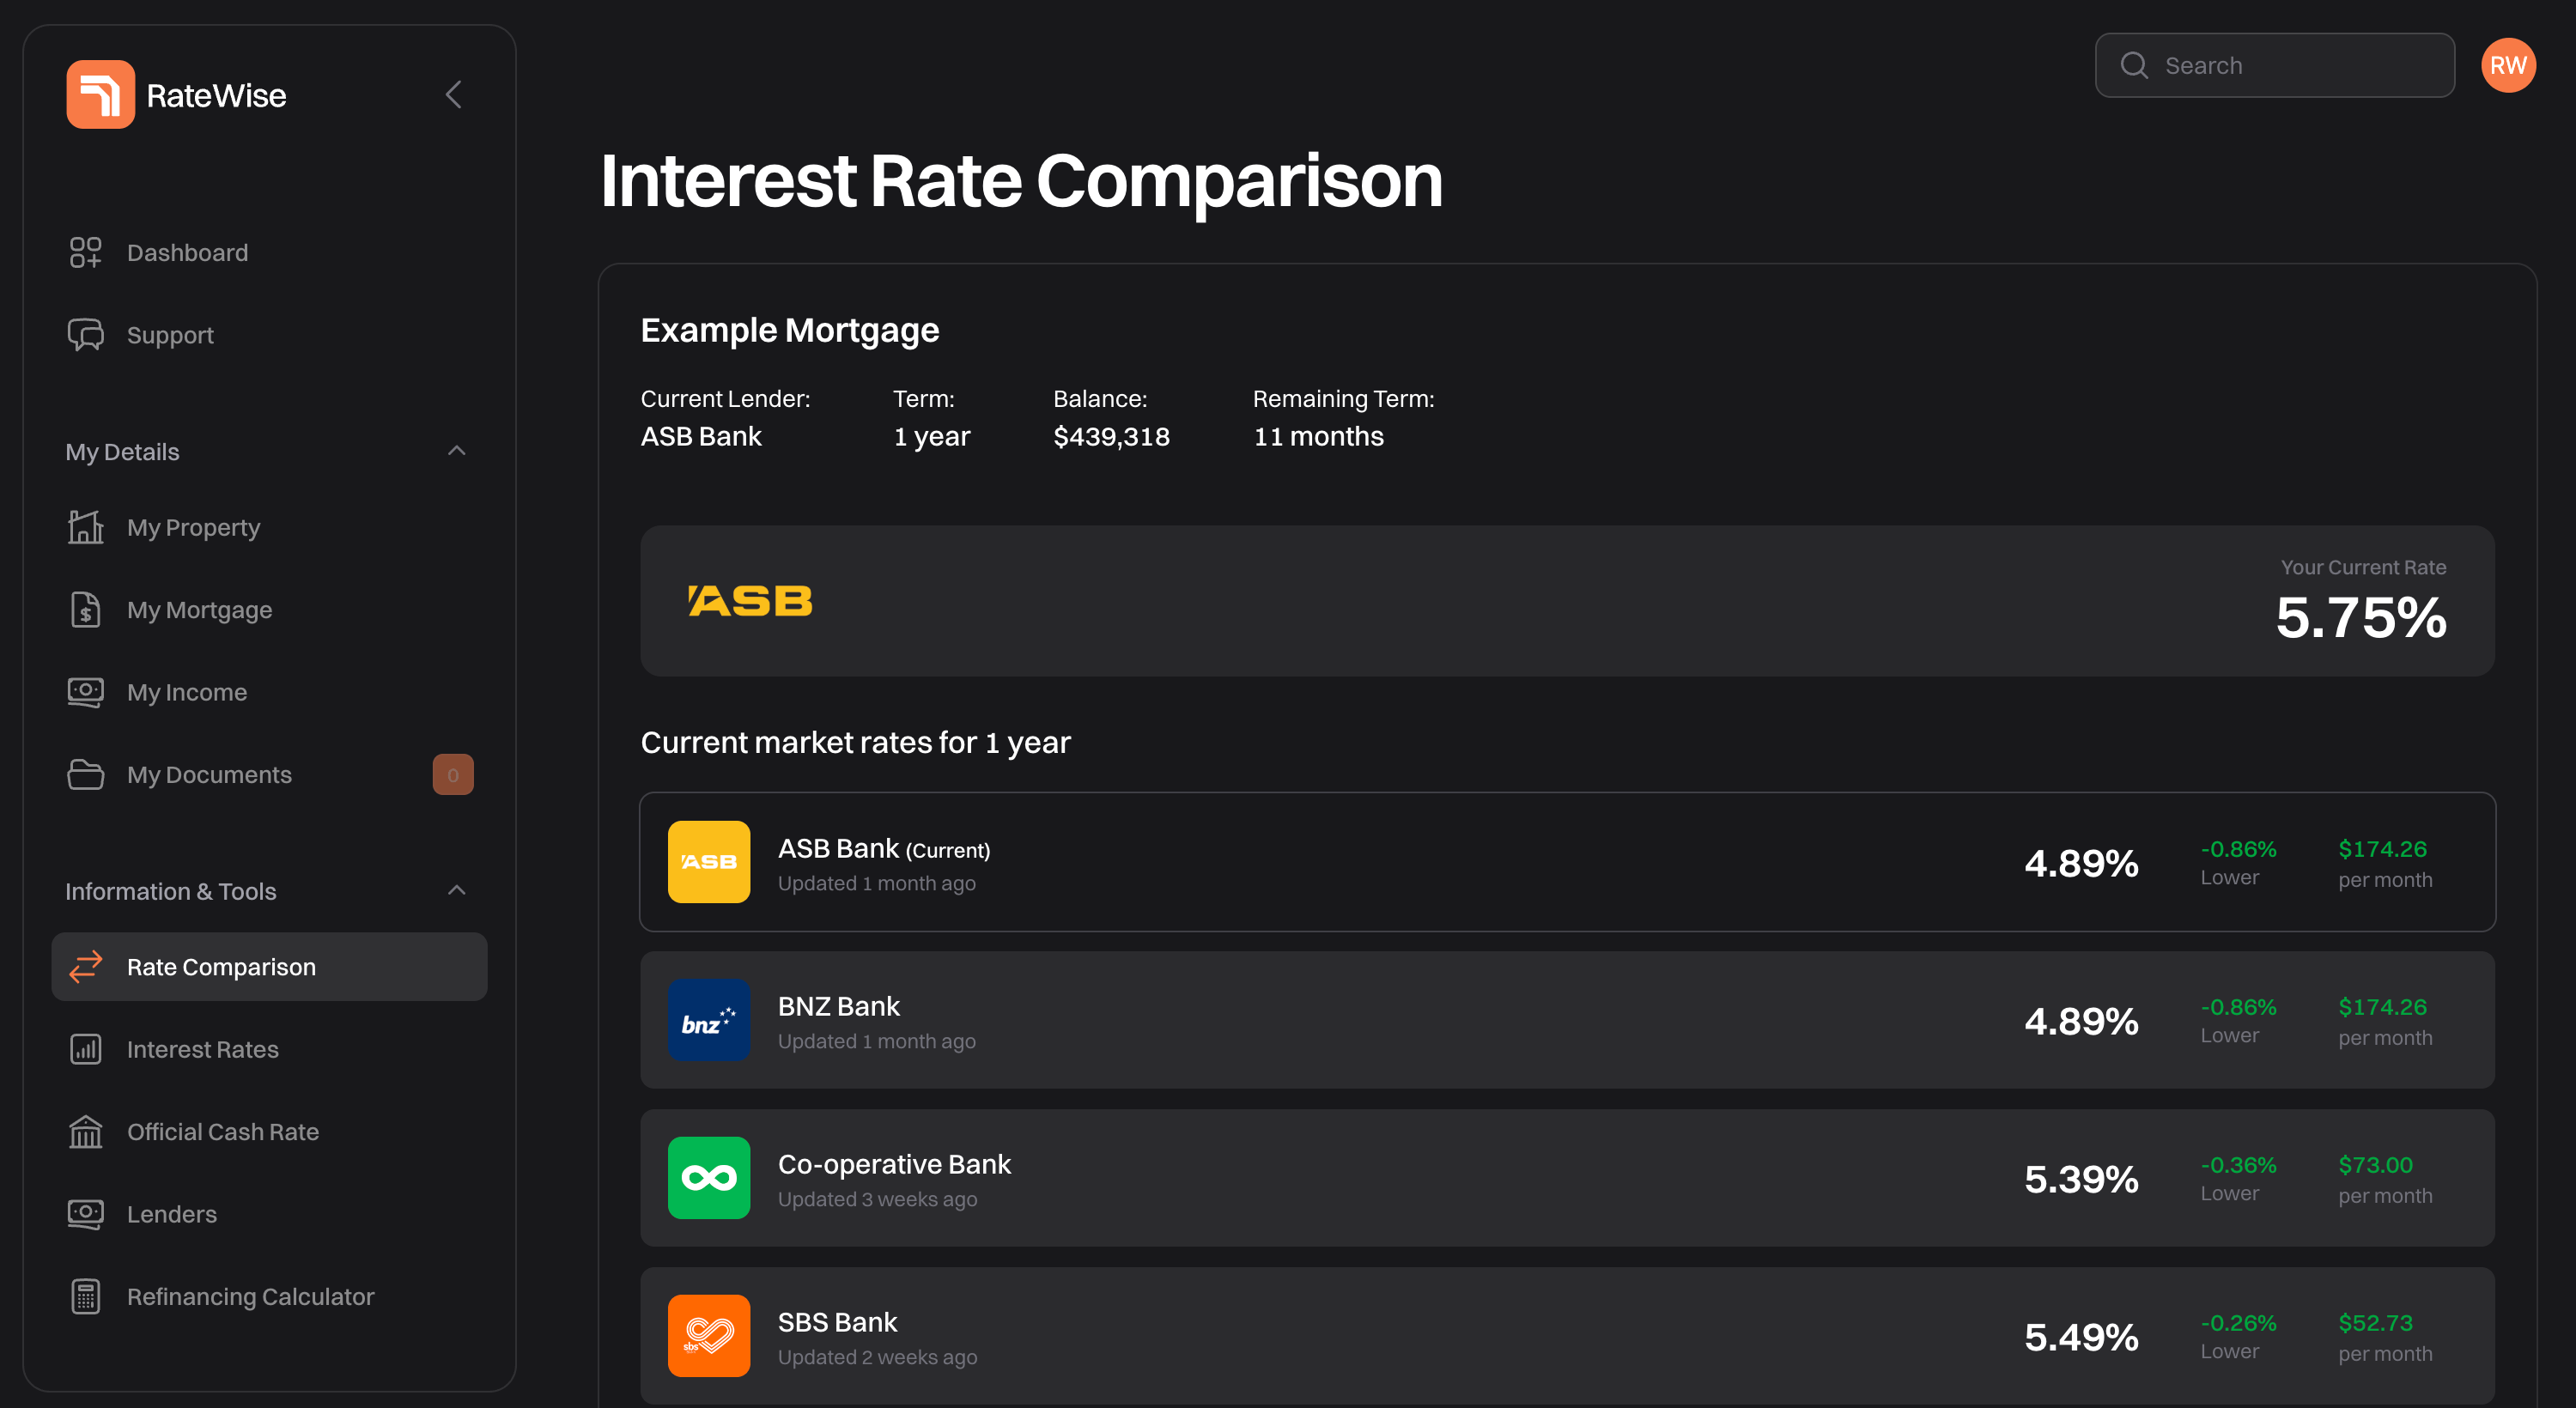The width and height of the screenshot is (2576, 1408).
Task: Click the Remaining Term value 11 months
Action: tap(1318, 436)
